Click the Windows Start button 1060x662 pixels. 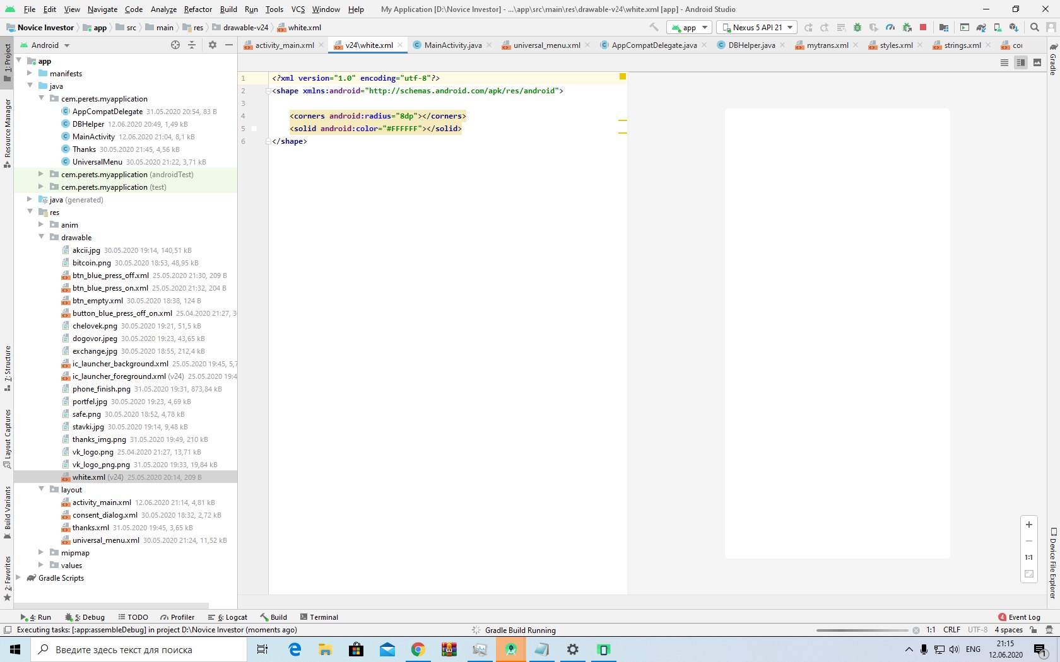point(15,649)
